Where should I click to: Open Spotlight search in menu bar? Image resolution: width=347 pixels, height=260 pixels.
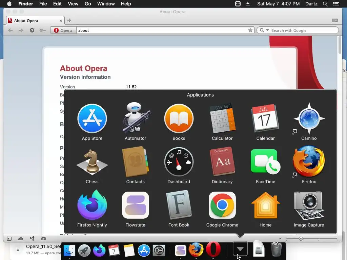pos(325,4)
